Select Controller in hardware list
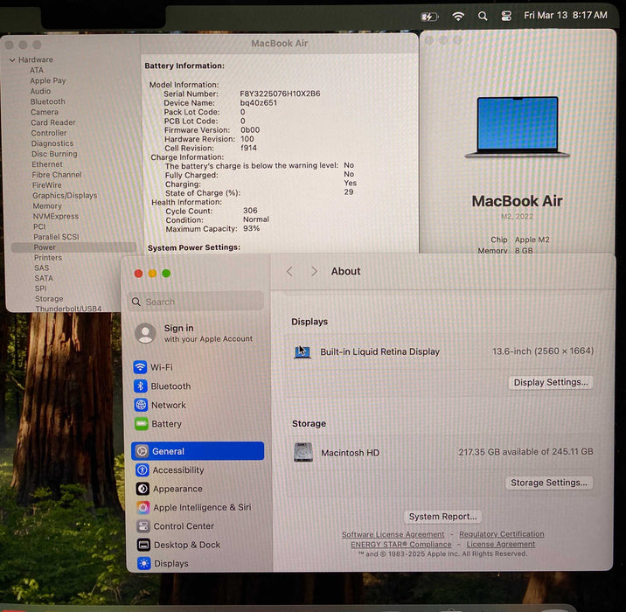This screenshot has height=612, width=626. 49,133
